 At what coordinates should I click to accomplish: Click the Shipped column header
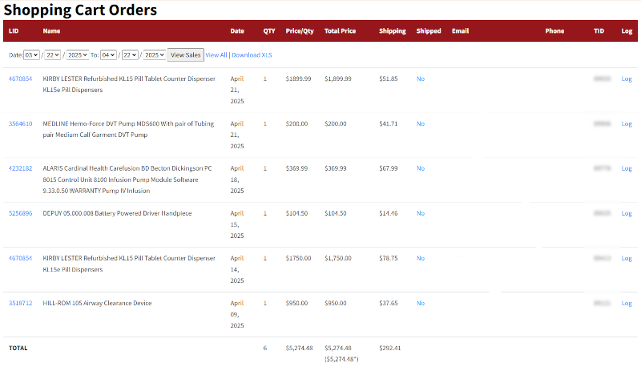(429, 30)
